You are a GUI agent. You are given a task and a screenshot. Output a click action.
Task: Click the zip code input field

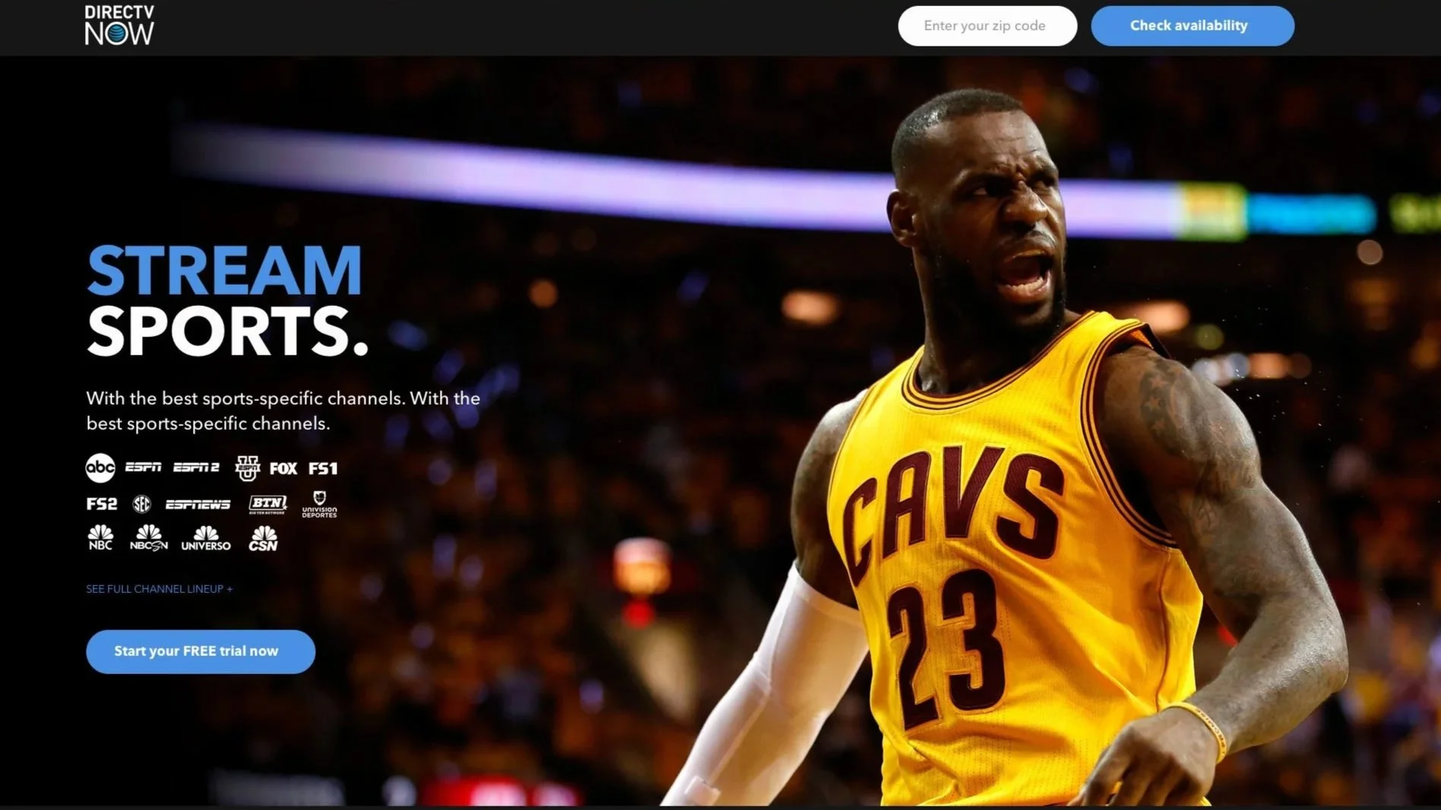[x=987, y=26]
